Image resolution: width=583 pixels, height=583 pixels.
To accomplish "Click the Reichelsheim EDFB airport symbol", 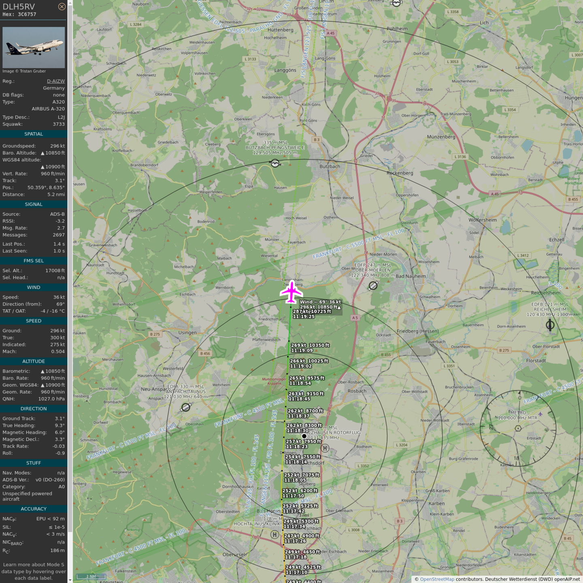I will [550, 325].
